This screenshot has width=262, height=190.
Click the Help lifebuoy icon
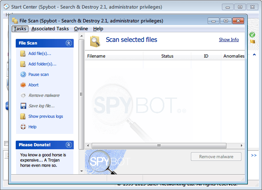click(23, 127)
